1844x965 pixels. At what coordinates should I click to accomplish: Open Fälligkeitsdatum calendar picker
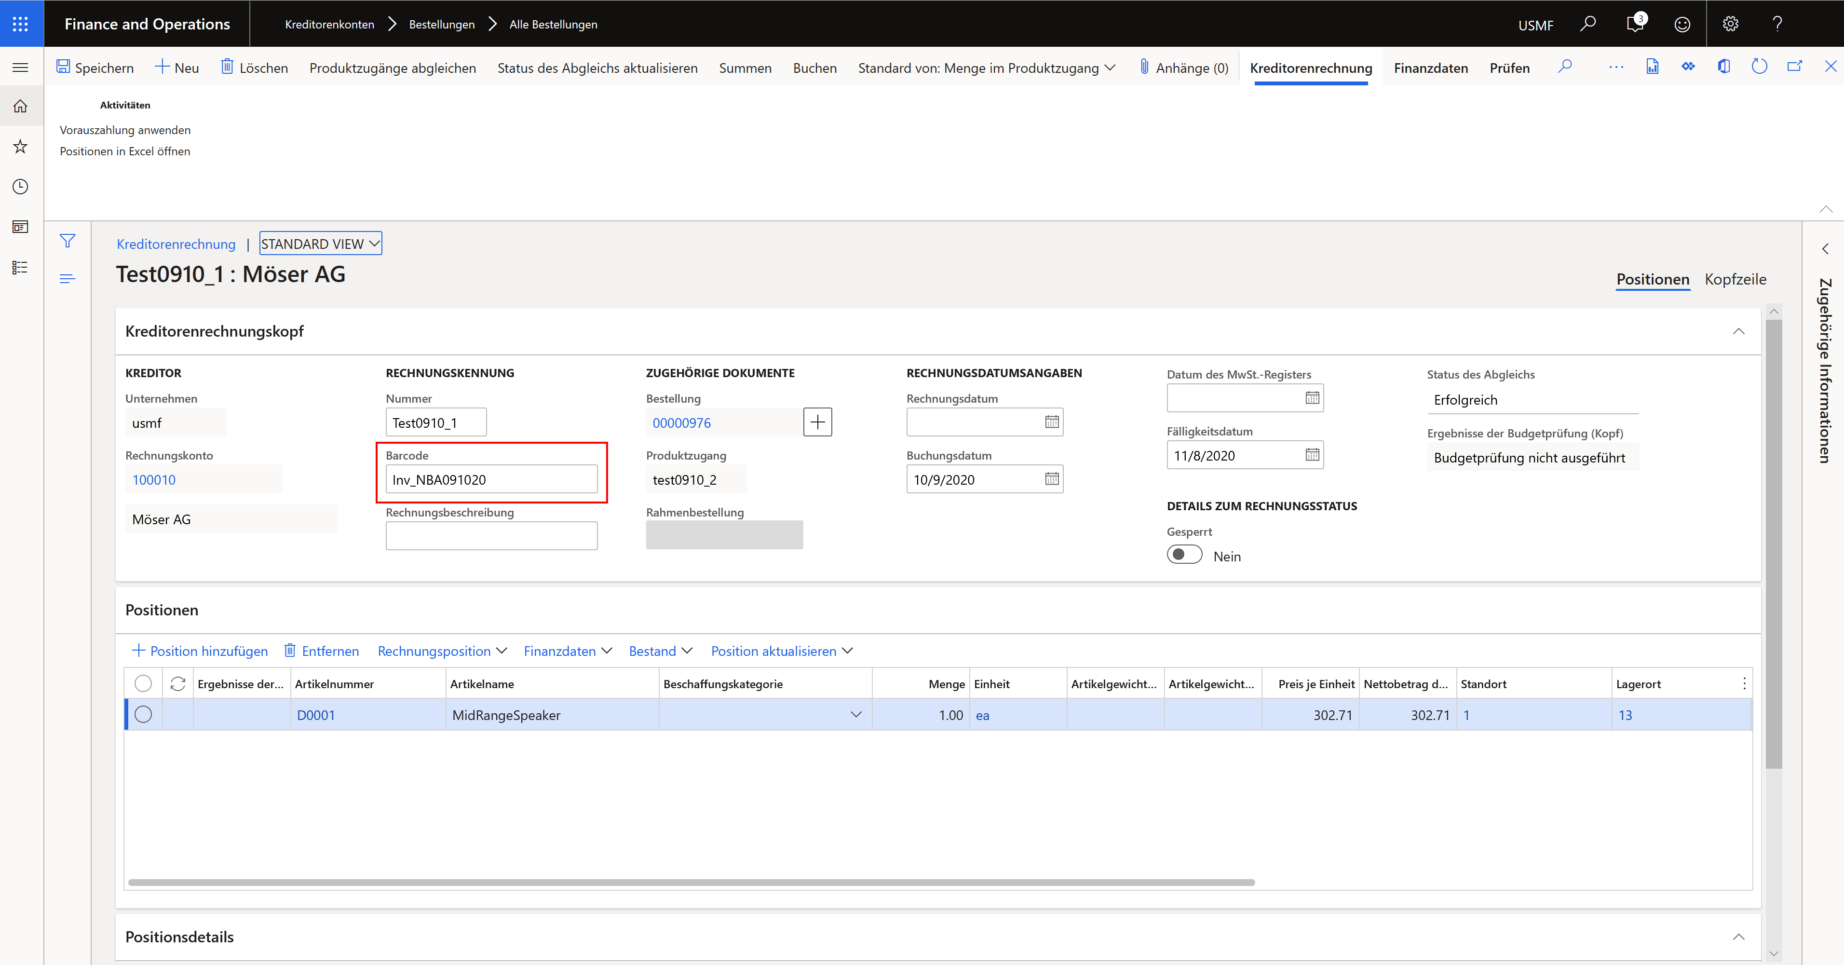(x=1312, y=455)
